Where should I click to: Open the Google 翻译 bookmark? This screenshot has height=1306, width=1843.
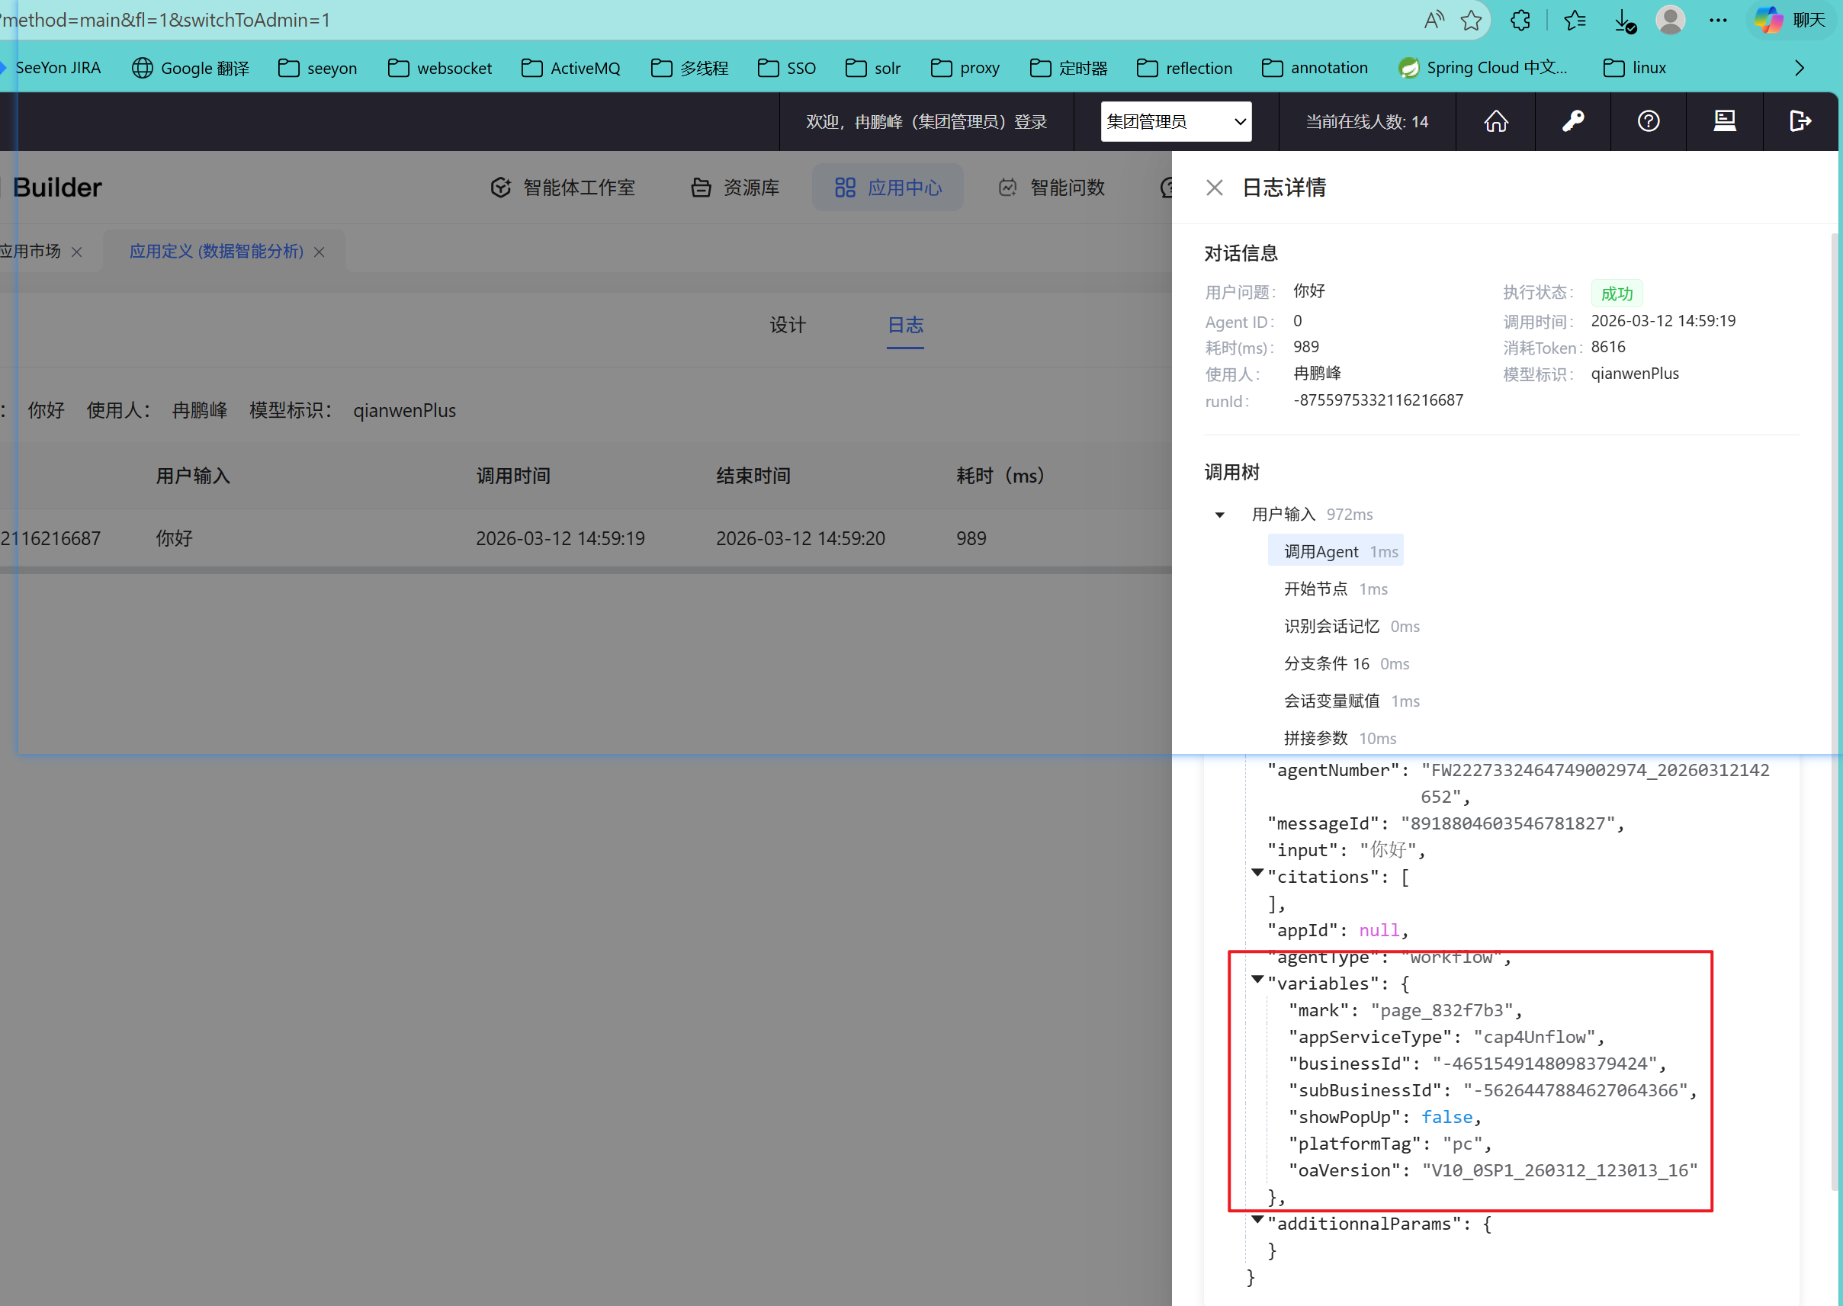pyautogui.click(x=191, y=69)
